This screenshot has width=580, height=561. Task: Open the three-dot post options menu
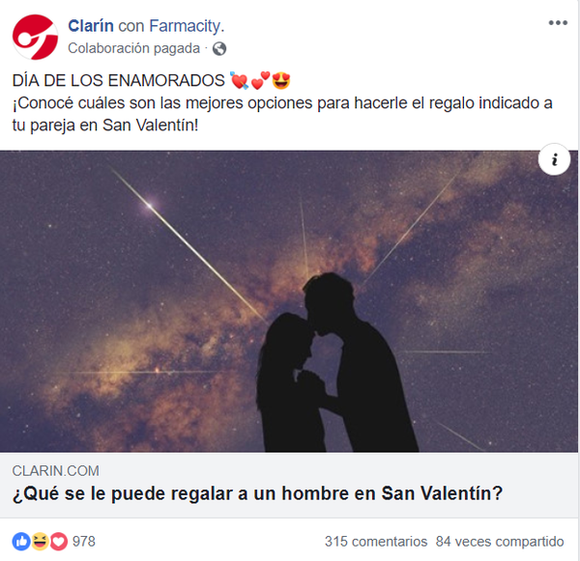[558, 23]
